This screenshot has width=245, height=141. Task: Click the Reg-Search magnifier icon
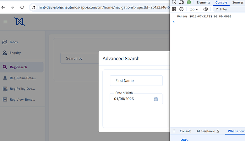(5, 67)
